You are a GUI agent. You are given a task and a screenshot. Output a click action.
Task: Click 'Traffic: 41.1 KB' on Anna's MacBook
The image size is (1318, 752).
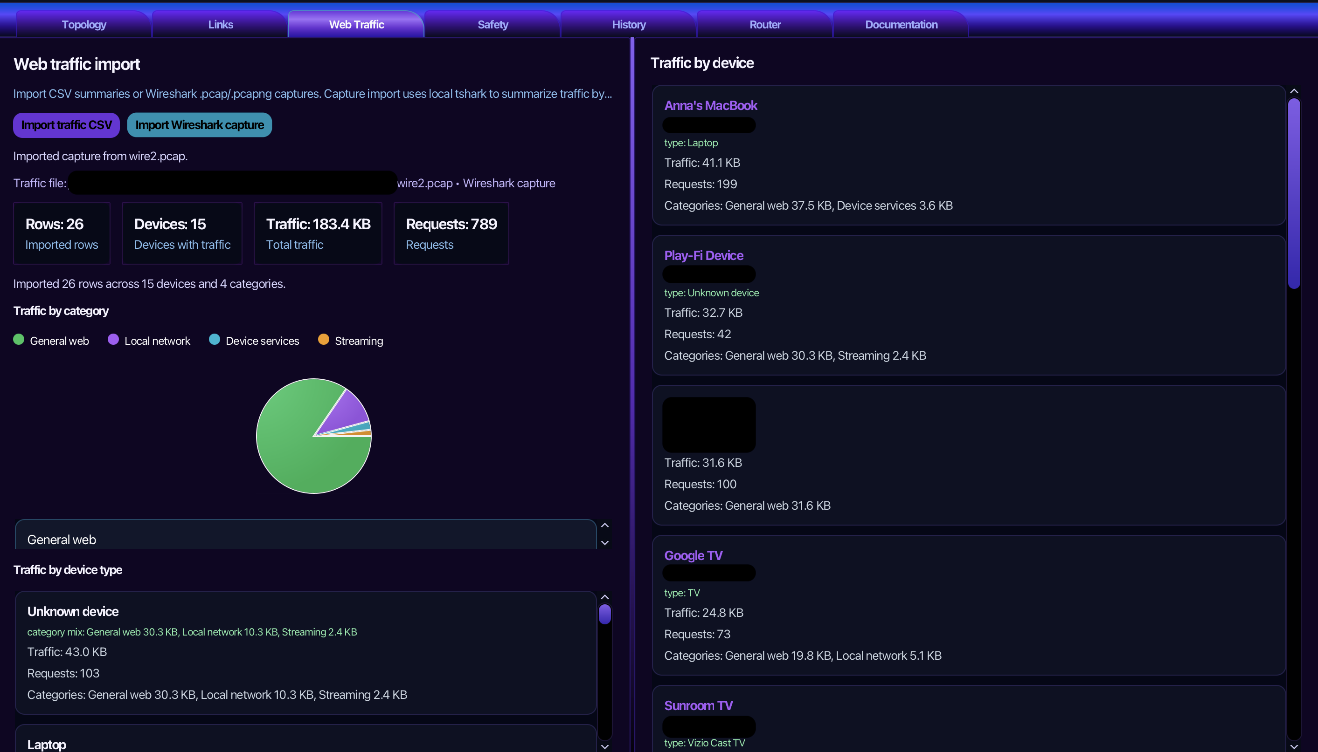point(702,163)
